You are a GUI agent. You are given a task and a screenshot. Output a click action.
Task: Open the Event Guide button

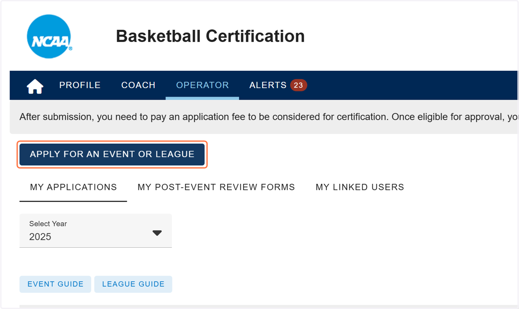(55, 284)
